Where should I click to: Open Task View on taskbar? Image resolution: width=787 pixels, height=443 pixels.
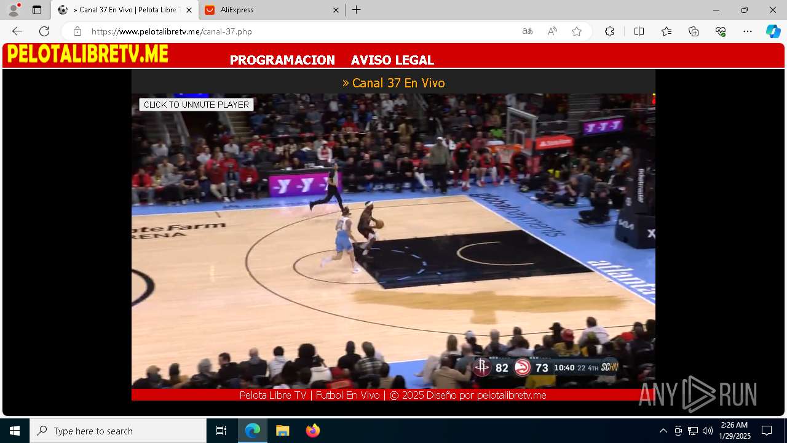tap(221, 431)
